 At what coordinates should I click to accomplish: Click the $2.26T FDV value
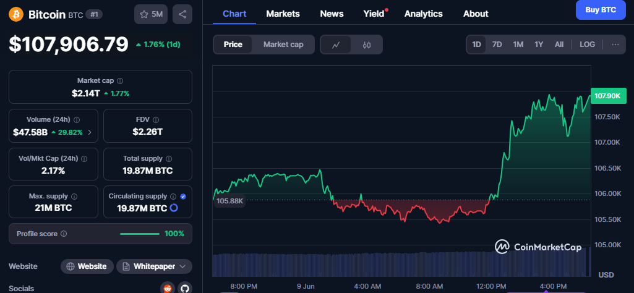tap(148, 131)
